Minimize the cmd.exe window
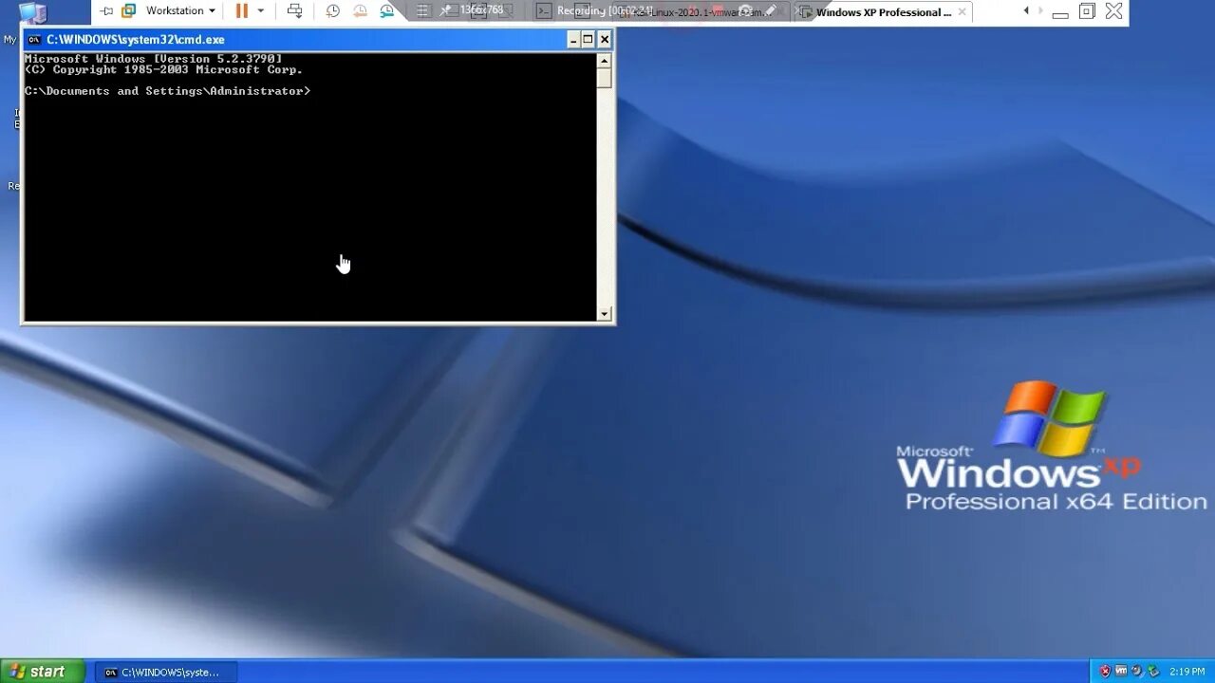 point(573,39)
